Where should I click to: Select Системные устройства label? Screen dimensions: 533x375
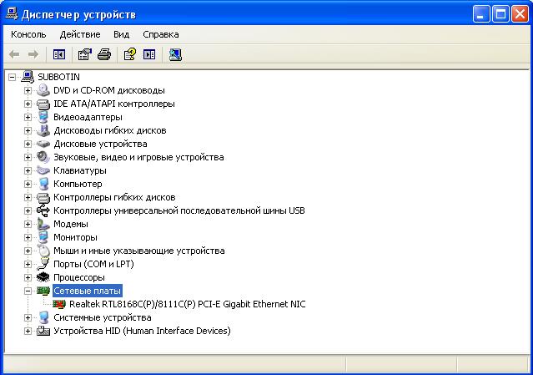[x=103, y=317]
